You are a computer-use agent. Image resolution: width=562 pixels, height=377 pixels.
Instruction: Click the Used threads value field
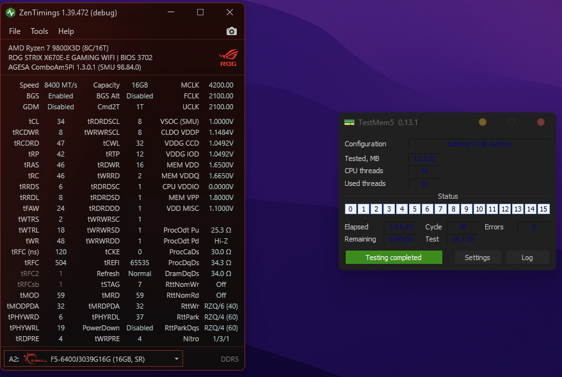pyautogui.click(x=424, y=183)
